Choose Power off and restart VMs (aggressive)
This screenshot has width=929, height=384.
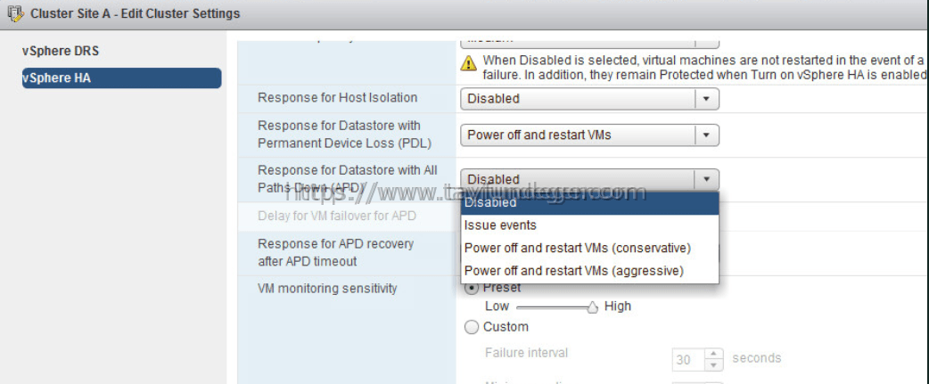click(x=589, y=270)
